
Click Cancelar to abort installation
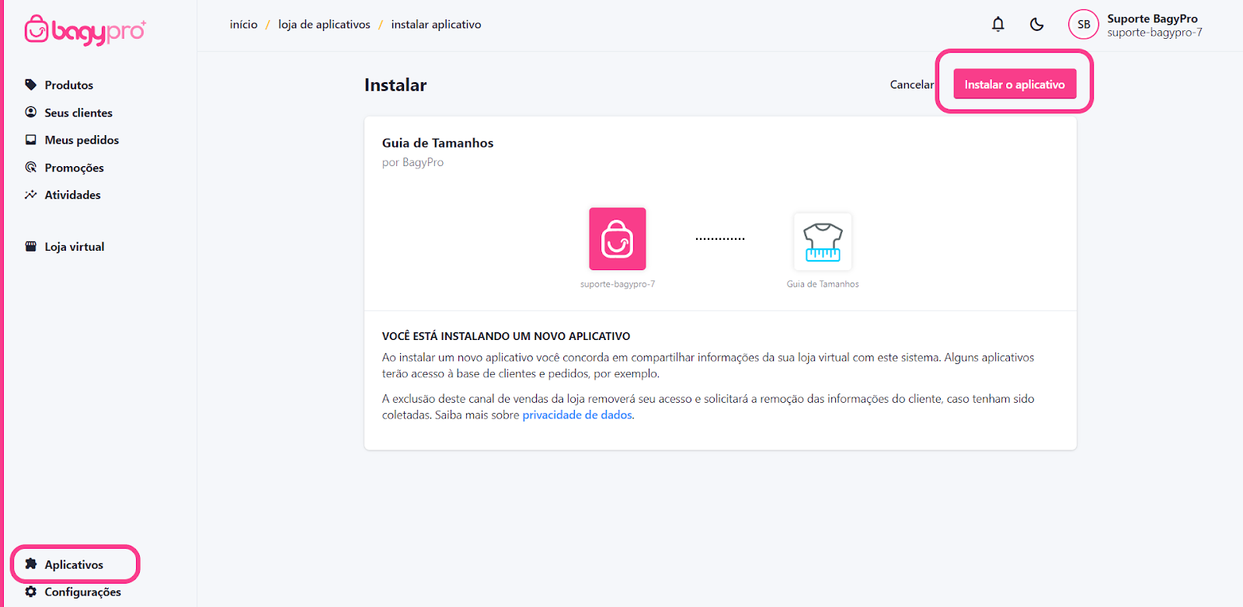tap(912, 84)
